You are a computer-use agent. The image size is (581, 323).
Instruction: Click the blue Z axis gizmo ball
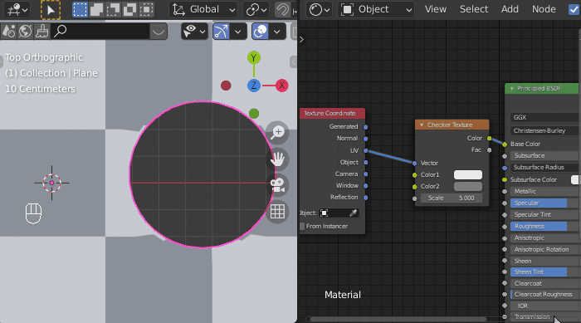tap(254, 86)
